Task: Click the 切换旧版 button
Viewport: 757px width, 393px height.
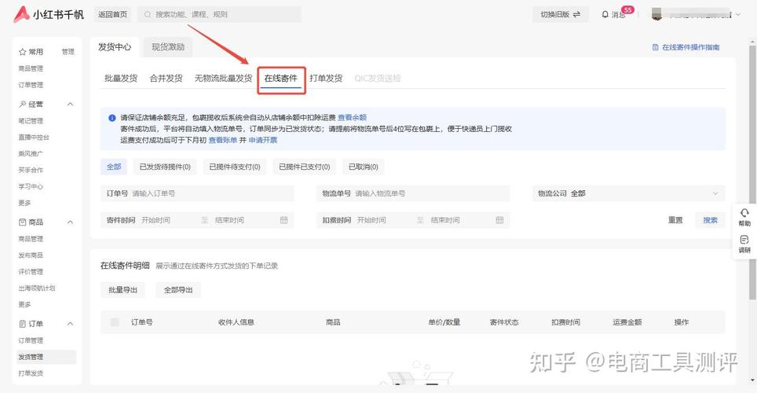Action: point(561,14)
